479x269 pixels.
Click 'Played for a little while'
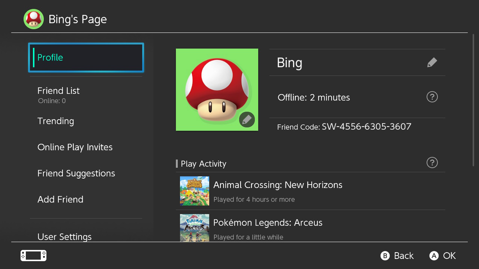(248, 237)
